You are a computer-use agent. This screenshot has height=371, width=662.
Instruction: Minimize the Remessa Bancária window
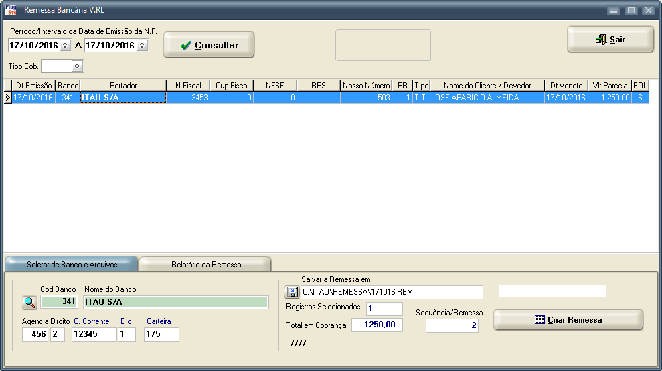(614, 10)
